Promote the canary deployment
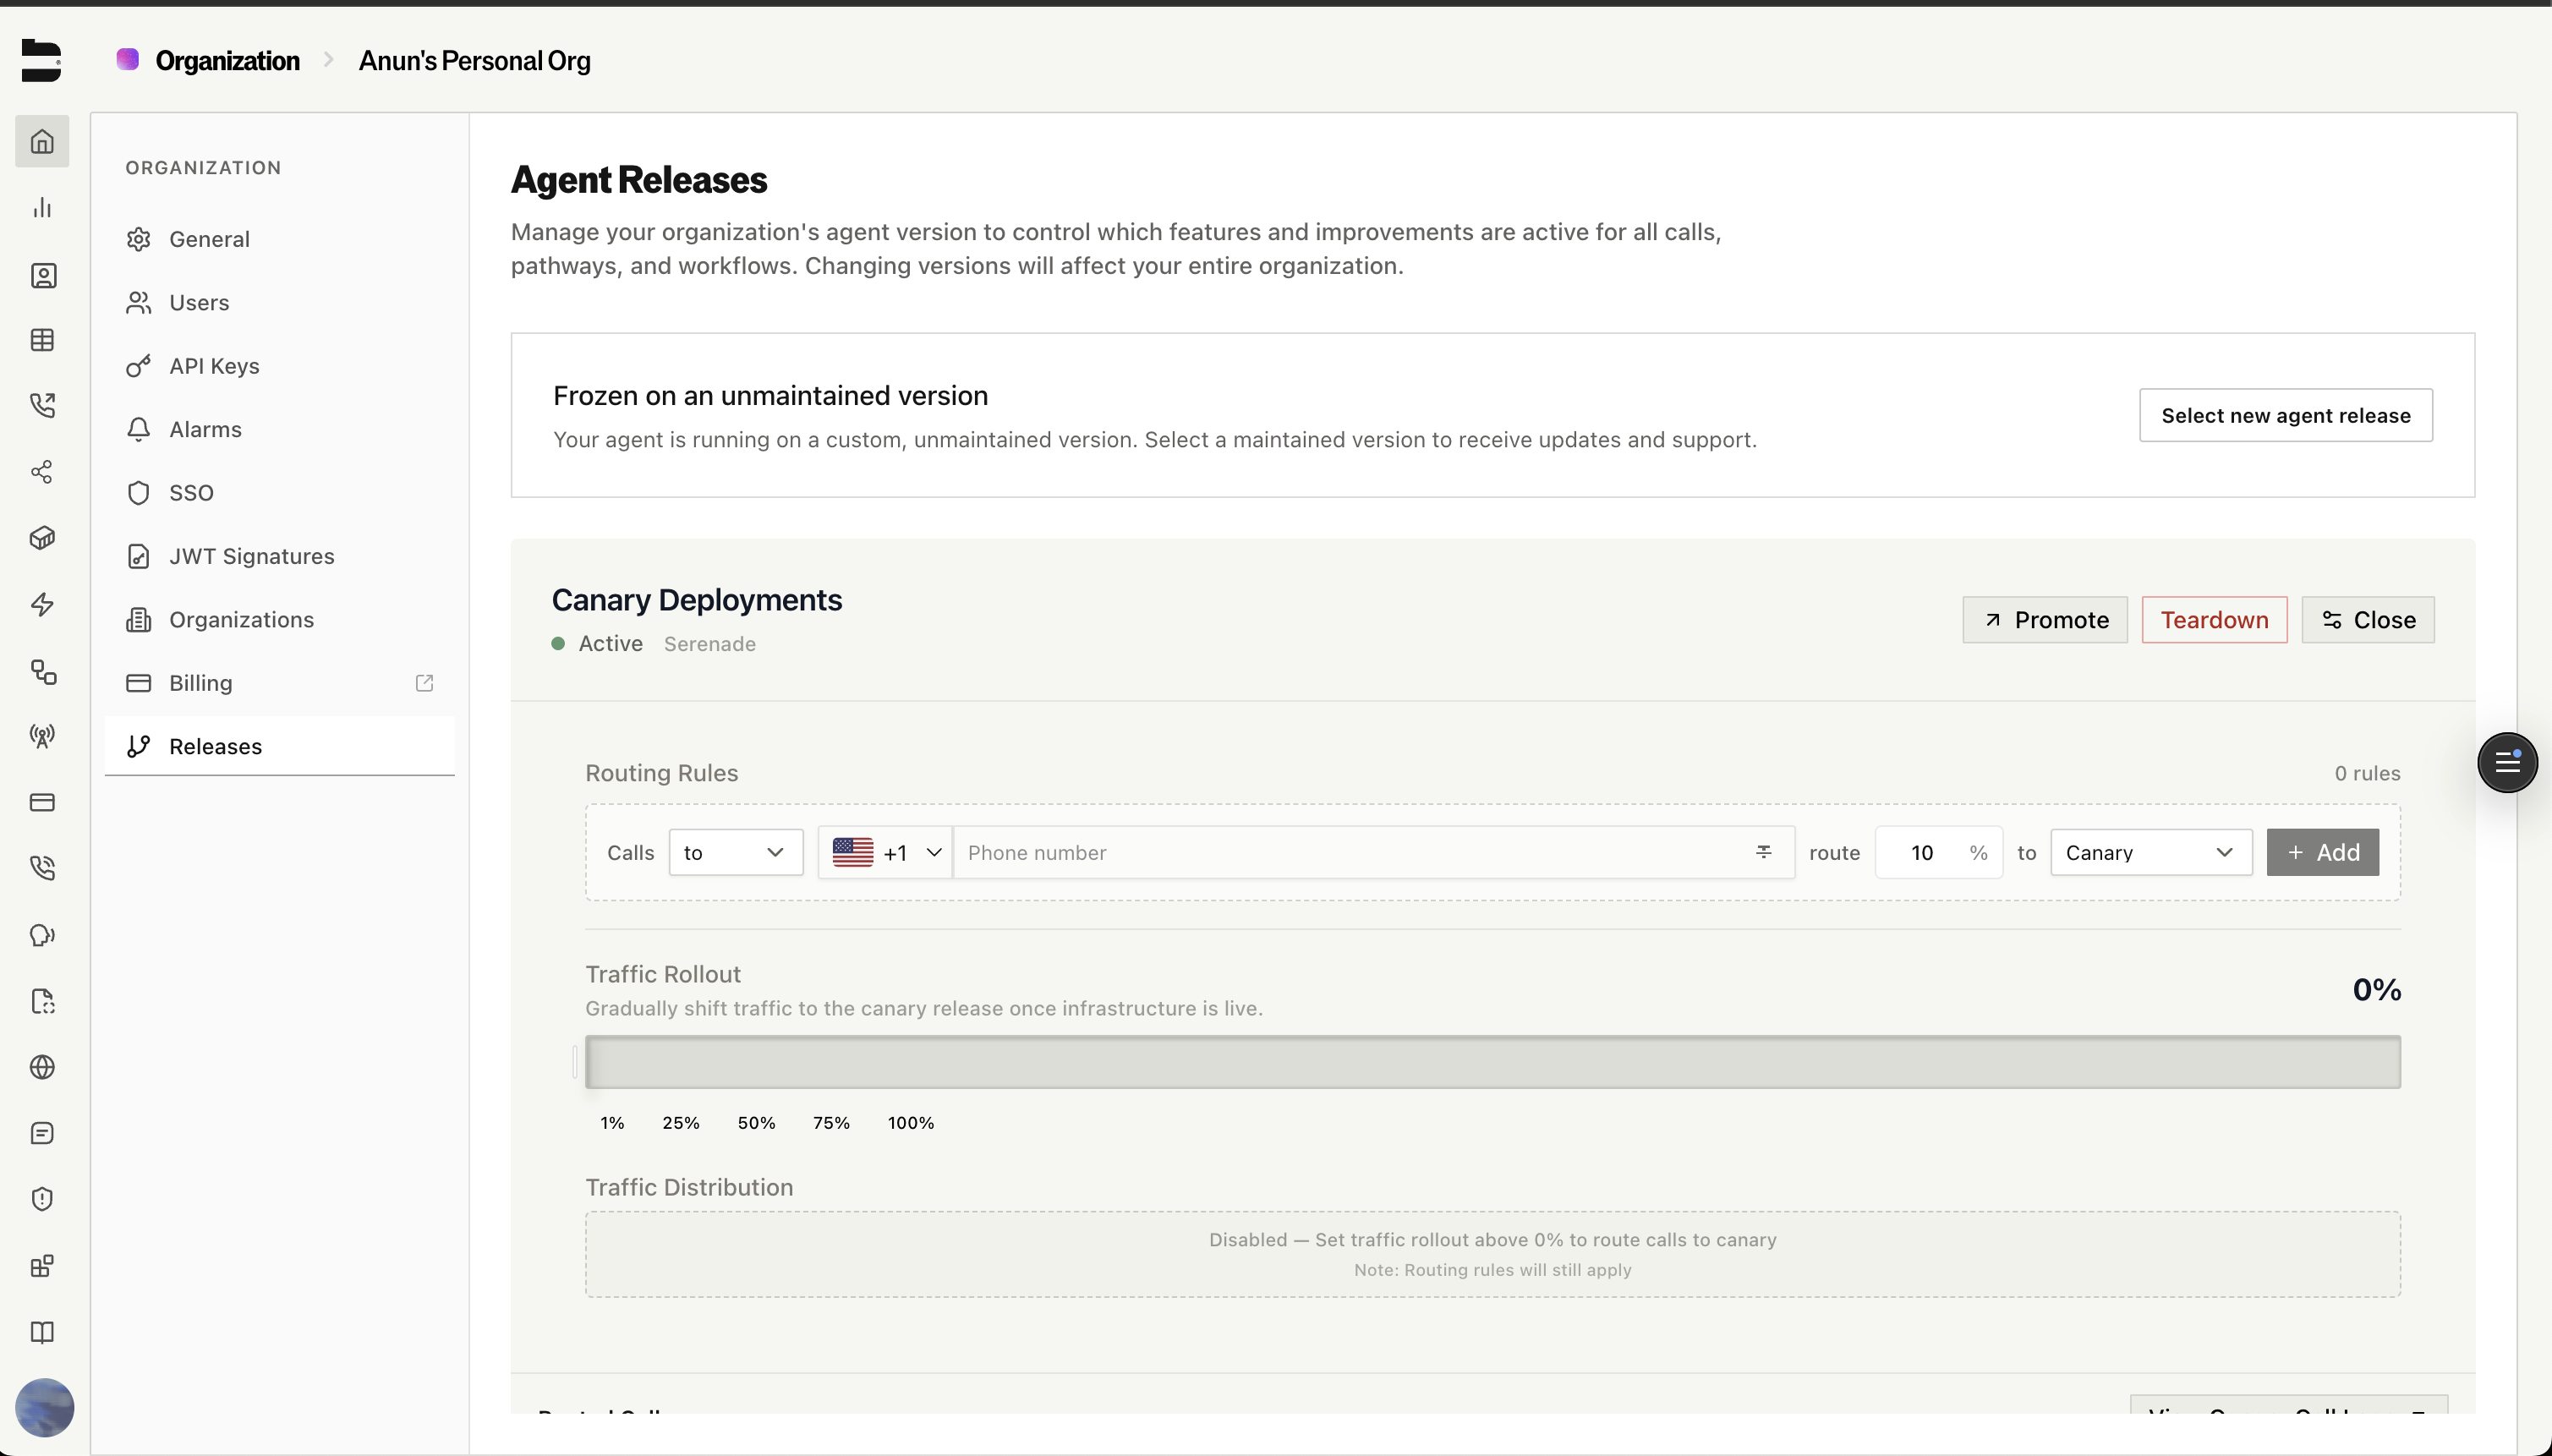2552x1456 pixels. click(2044, 620)
